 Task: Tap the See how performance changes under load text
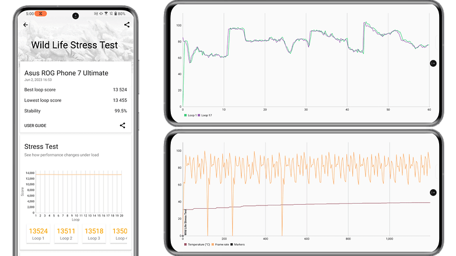click(61, 155)
